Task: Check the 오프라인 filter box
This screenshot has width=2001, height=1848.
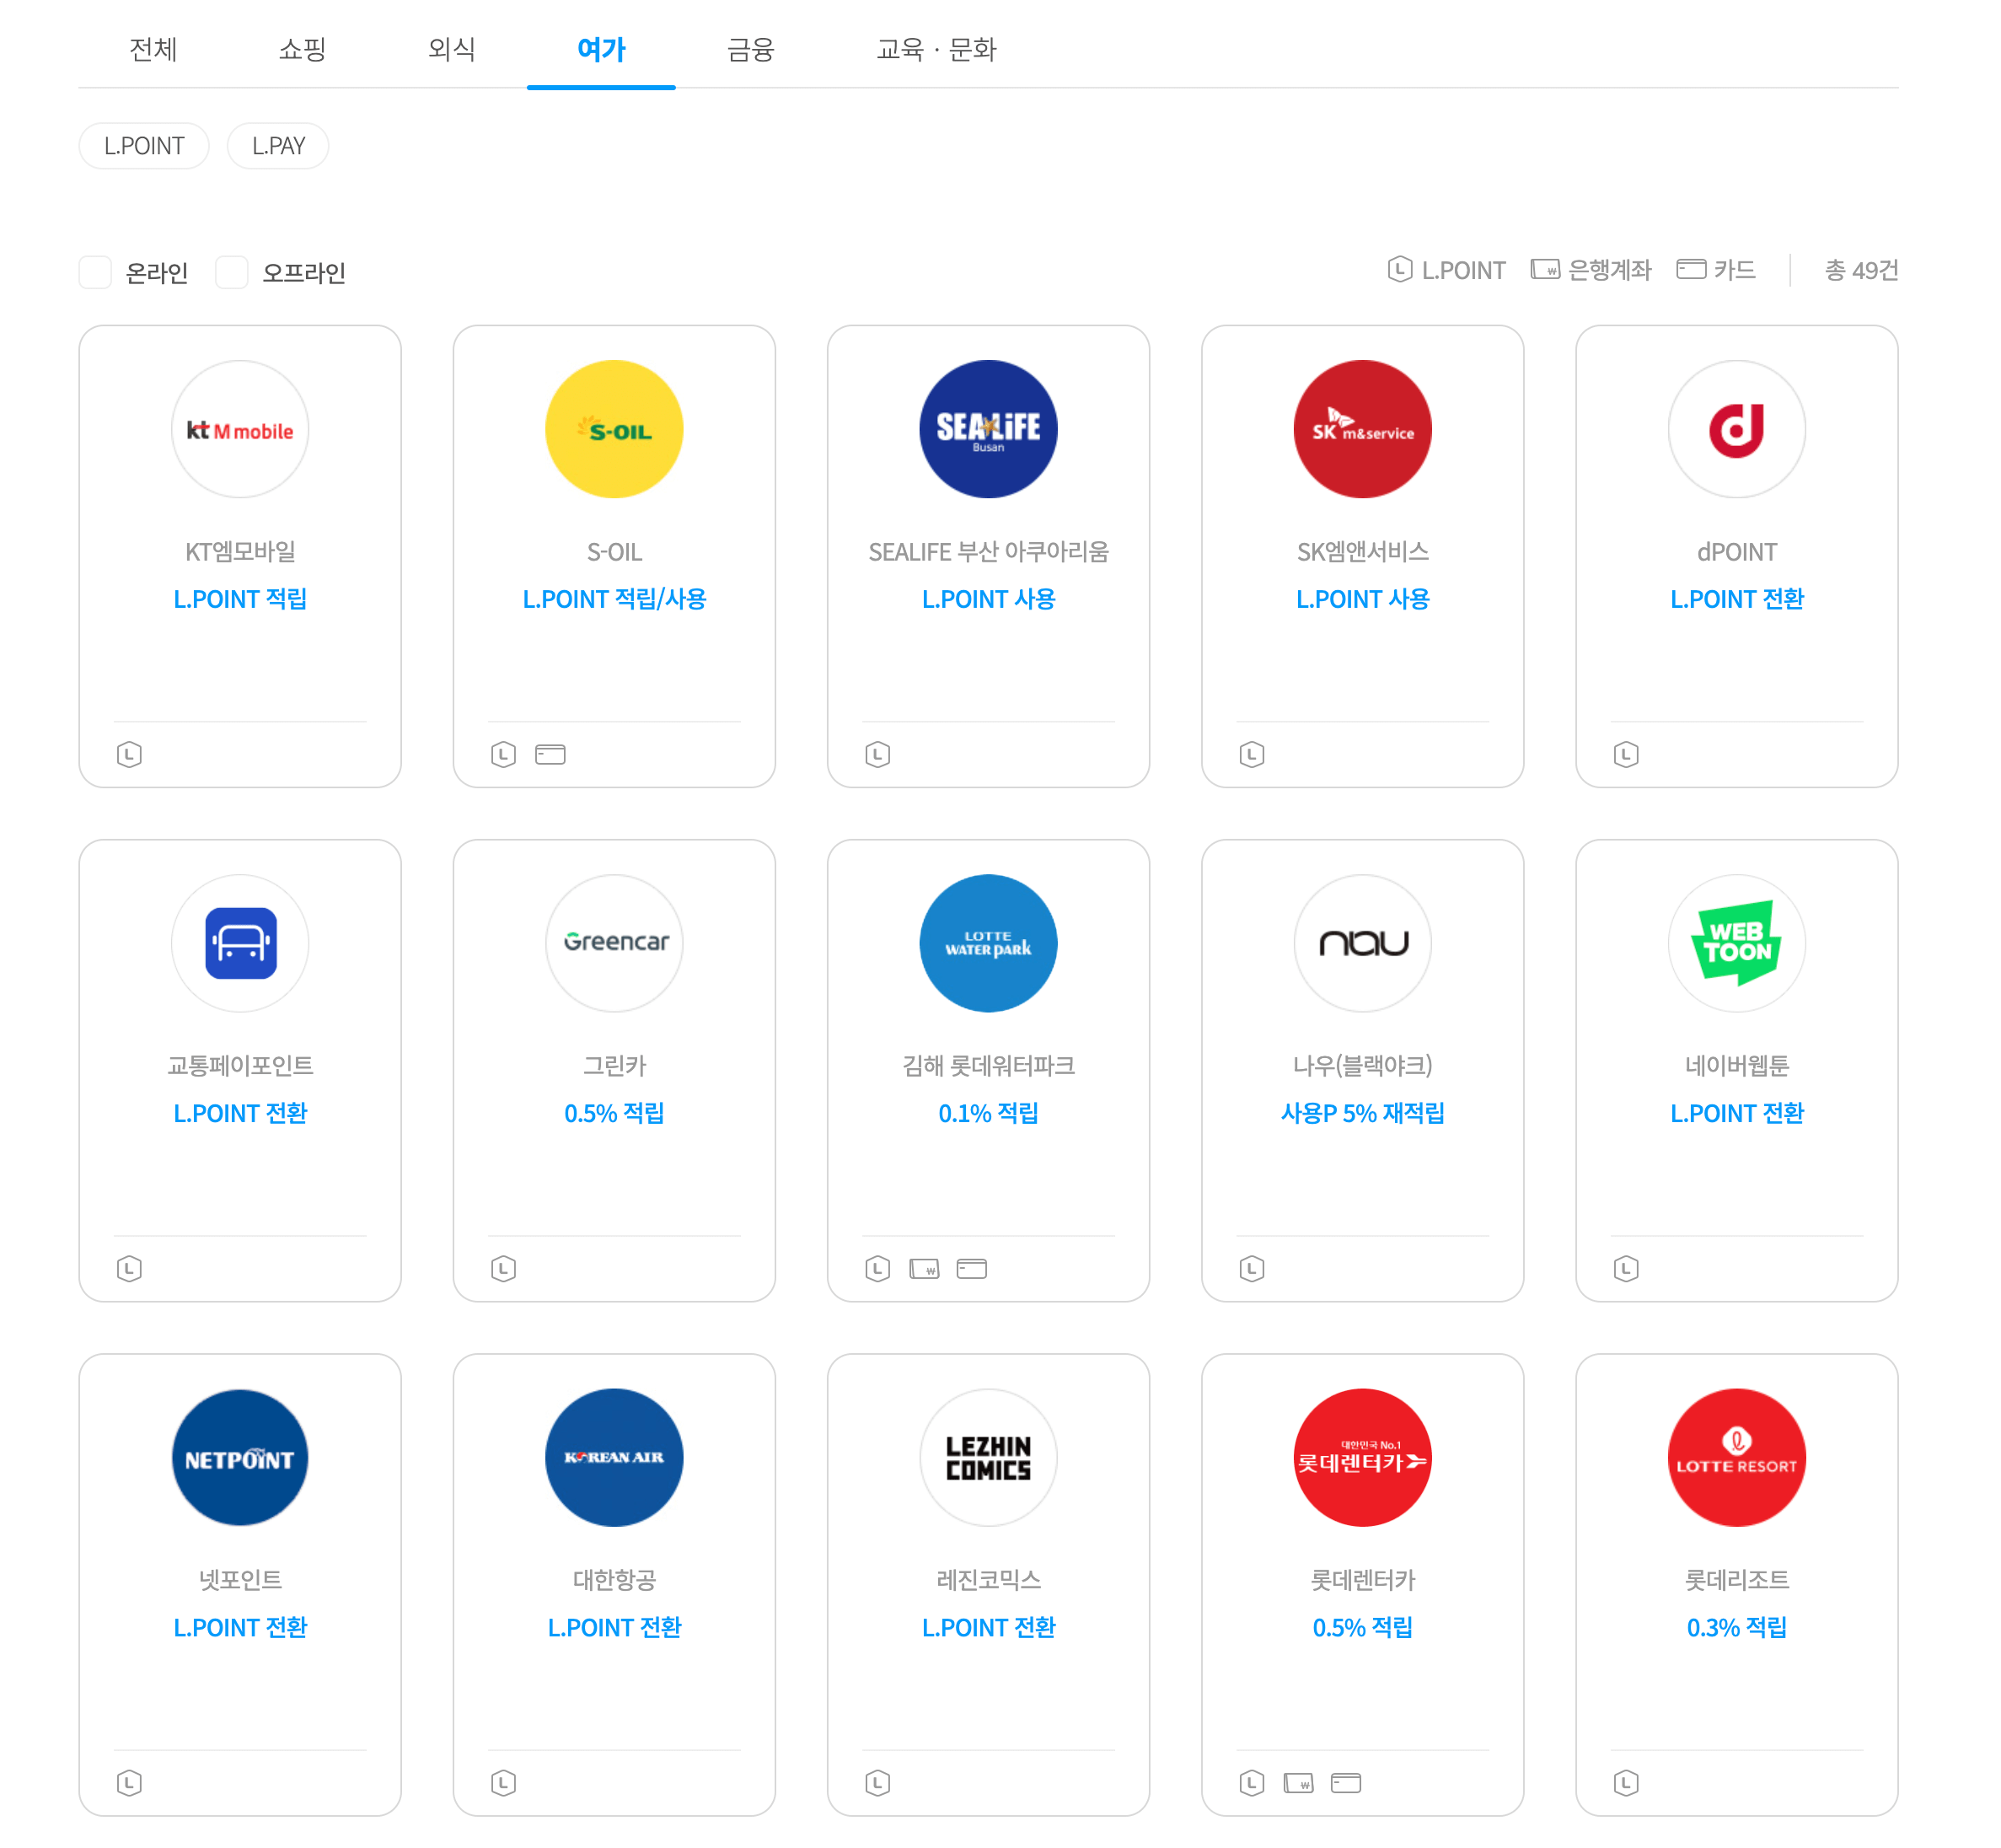Action: (232, 272)
